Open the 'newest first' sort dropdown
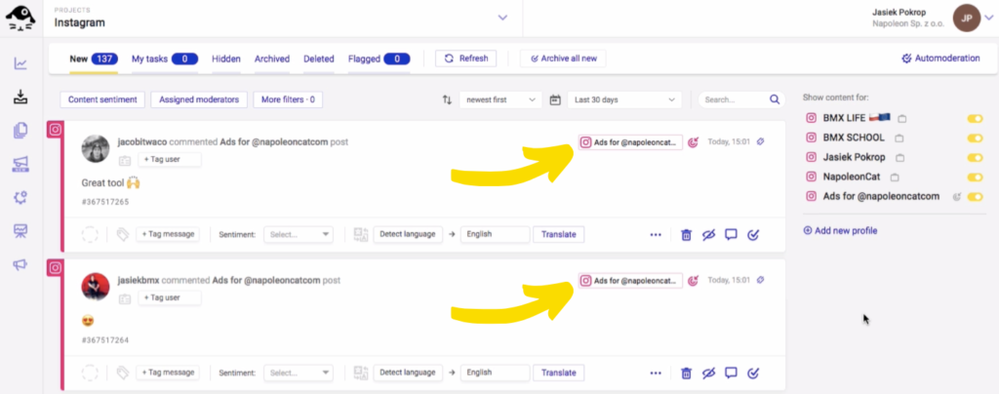 pyautogui.click(x=501, y=99)
